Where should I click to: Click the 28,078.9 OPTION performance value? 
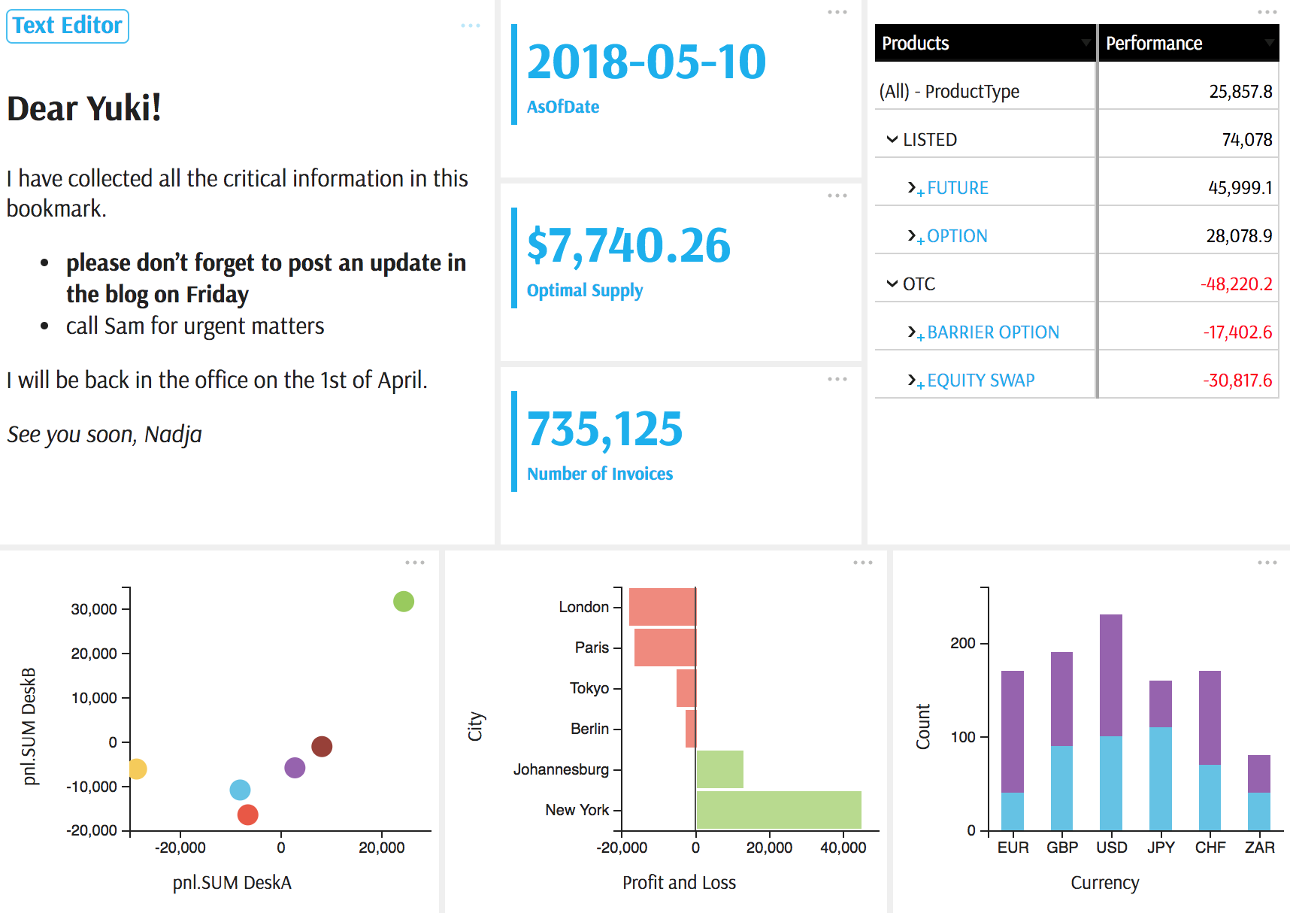coord(1240,236)
